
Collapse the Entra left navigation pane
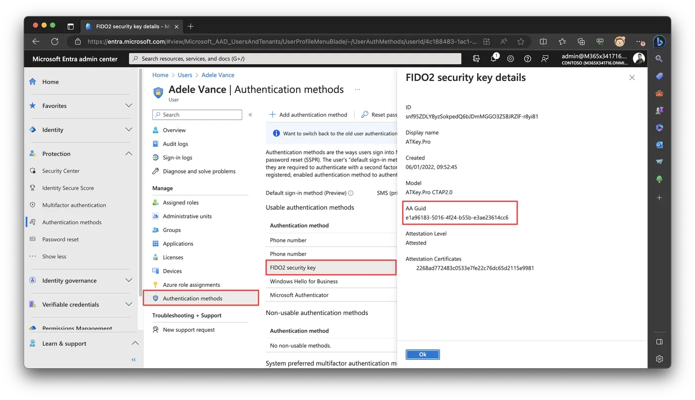(x=134, y=360)
